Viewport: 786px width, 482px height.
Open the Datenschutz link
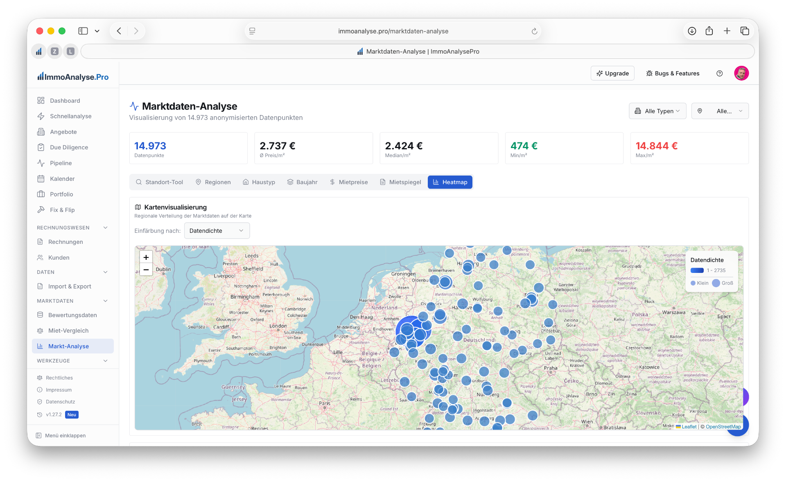click(60, 402)
